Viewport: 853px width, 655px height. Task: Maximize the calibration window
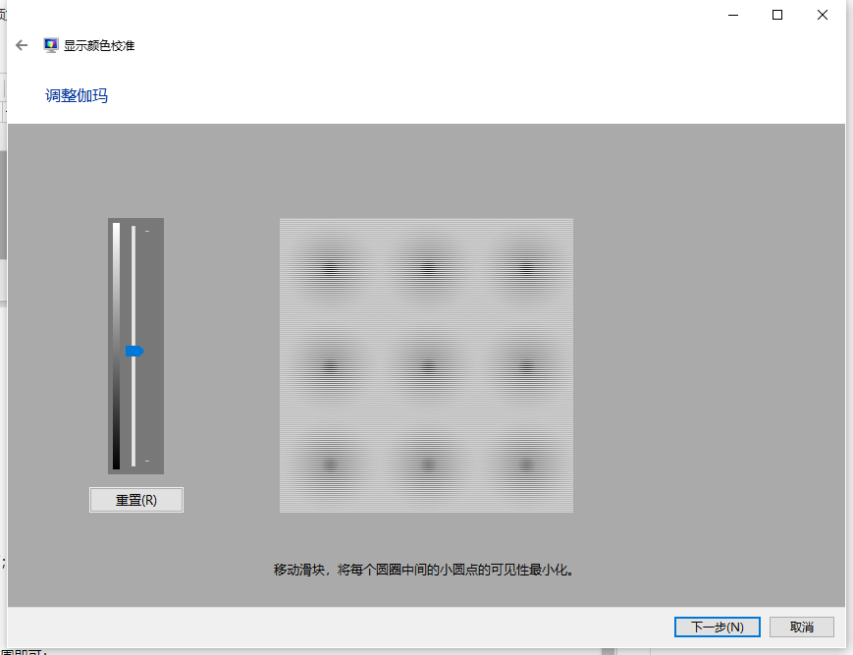(776, 15)
